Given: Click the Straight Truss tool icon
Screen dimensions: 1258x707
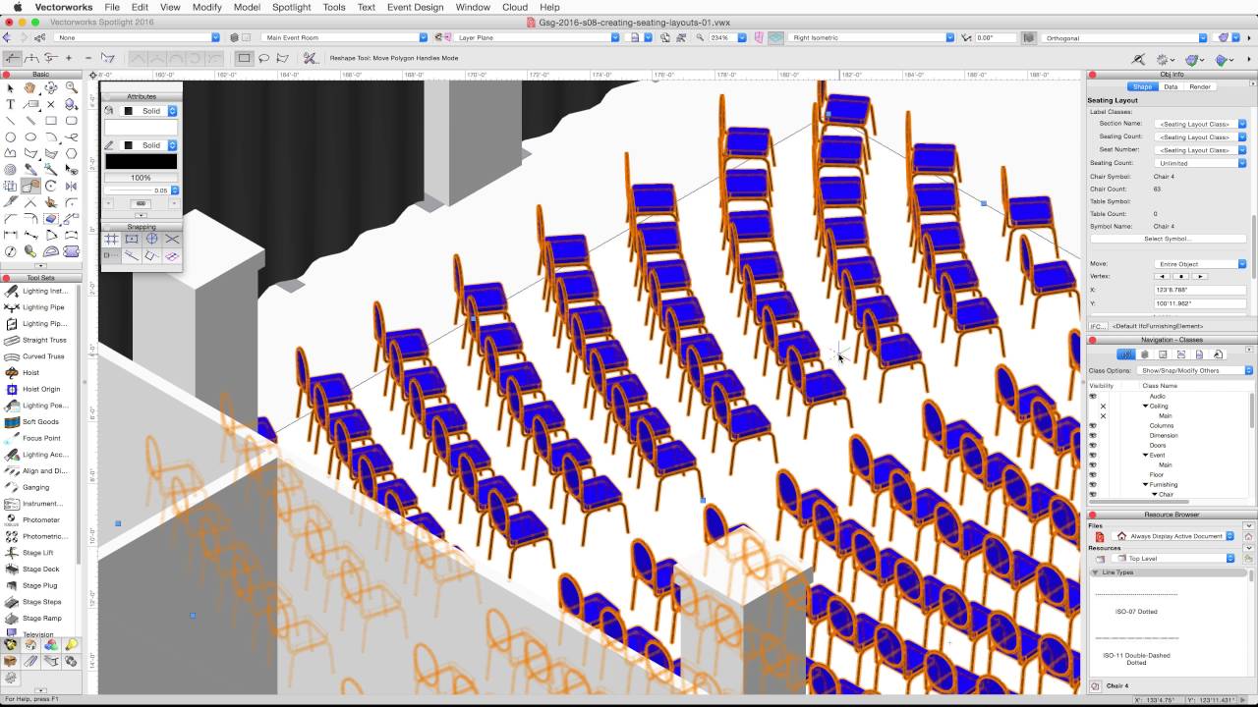Looking at the screenshot, I should 12,340.
